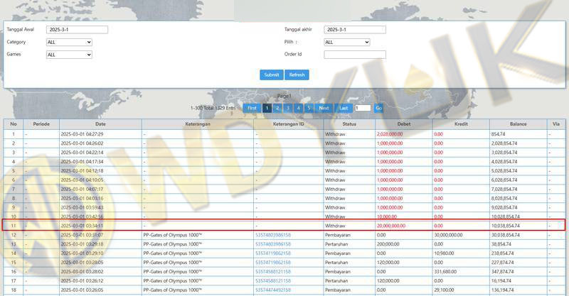Screen dimensions: 569x296
Task: Jump to the Last page
Action: point(344,108)
